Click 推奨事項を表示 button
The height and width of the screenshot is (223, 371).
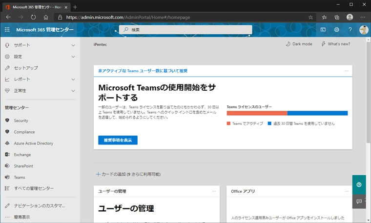118,140
